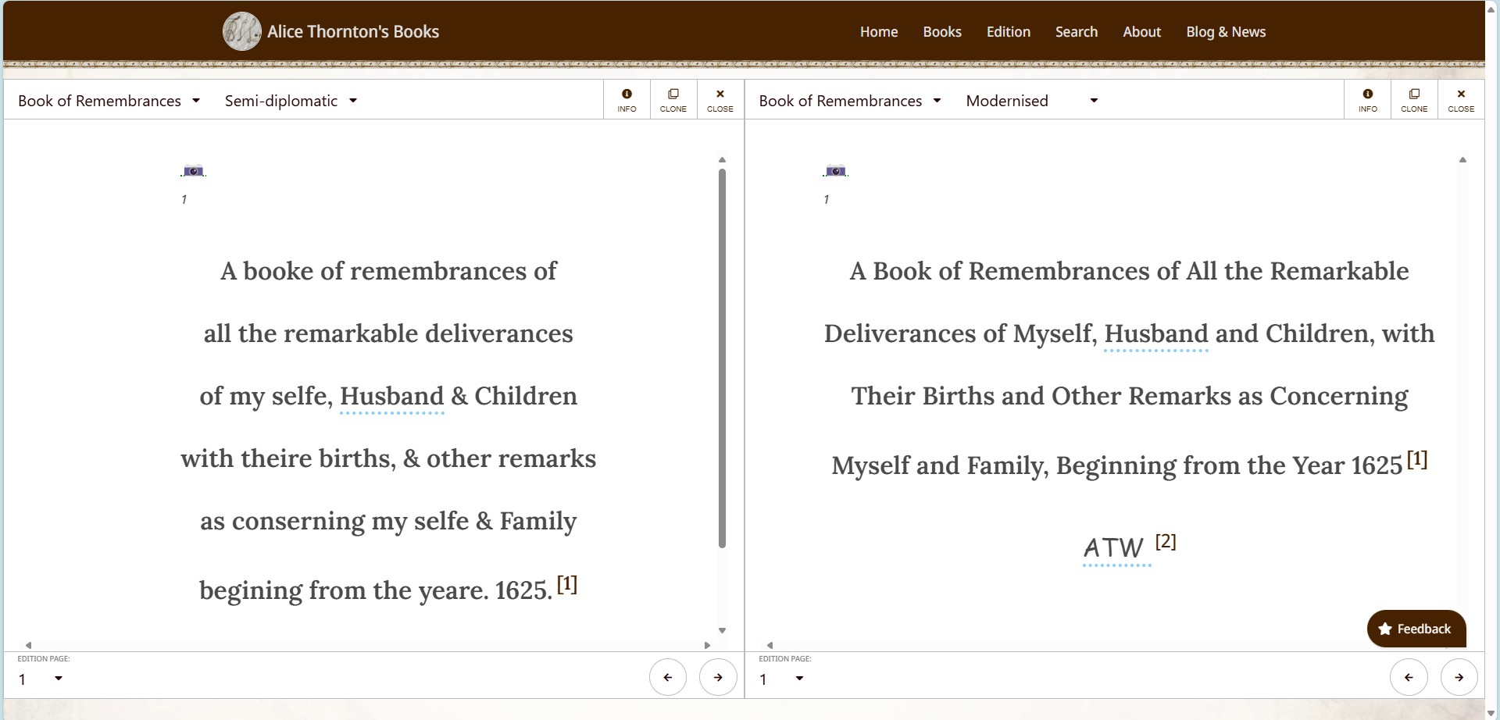The width and height of the screenshot is (1500, 720).
Task: Open INFO in the Modernised pane
Action: (1368, 100)
